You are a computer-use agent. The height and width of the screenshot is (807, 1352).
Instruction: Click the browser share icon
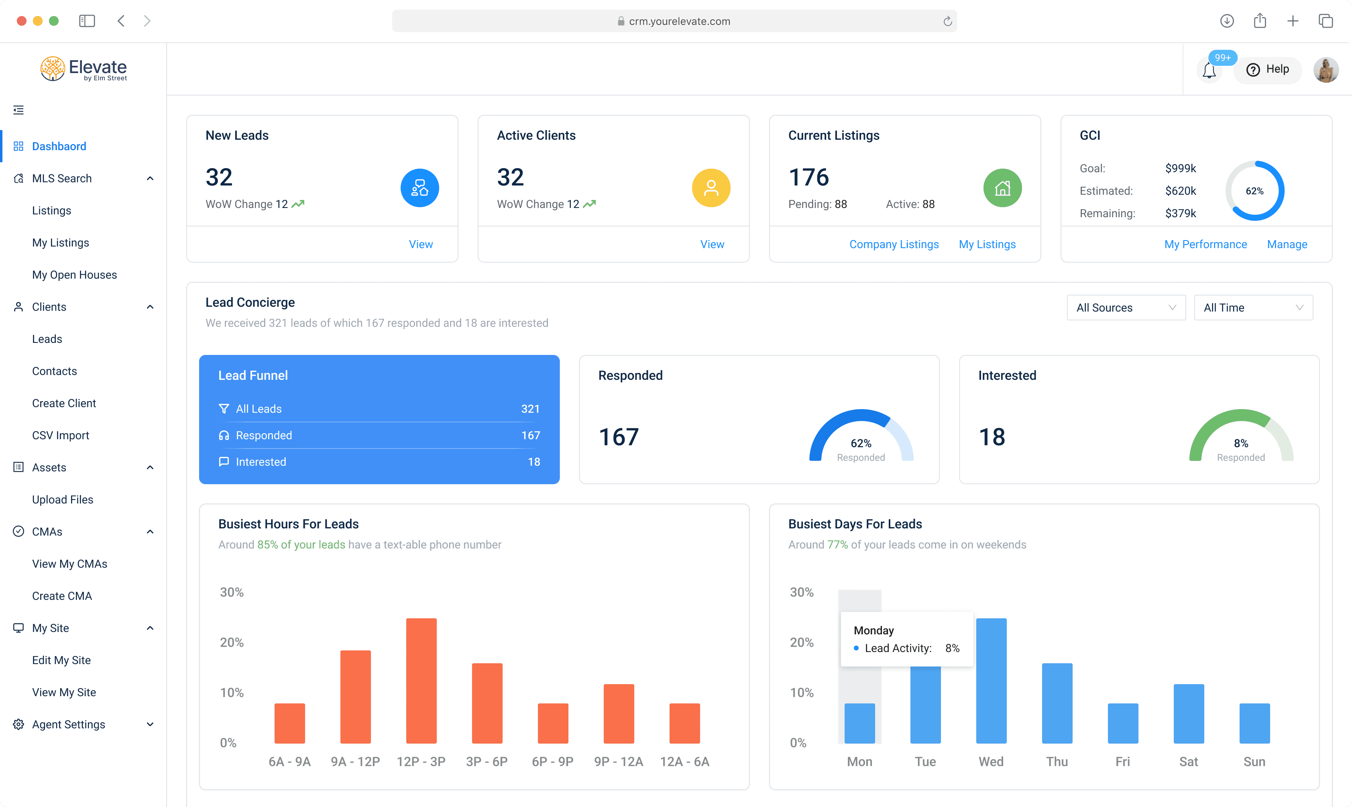1260,20
